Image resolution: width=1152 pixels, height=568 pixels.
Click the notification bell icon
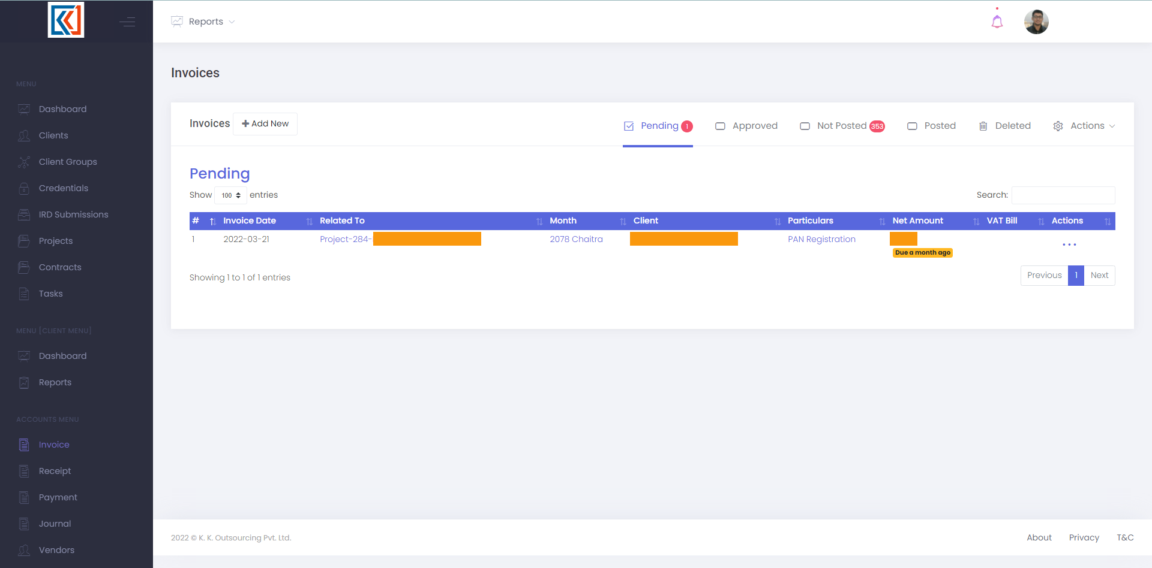997,22
